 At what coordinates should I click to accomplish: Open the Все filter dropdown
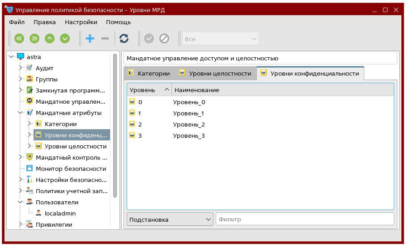pos(220,39)
